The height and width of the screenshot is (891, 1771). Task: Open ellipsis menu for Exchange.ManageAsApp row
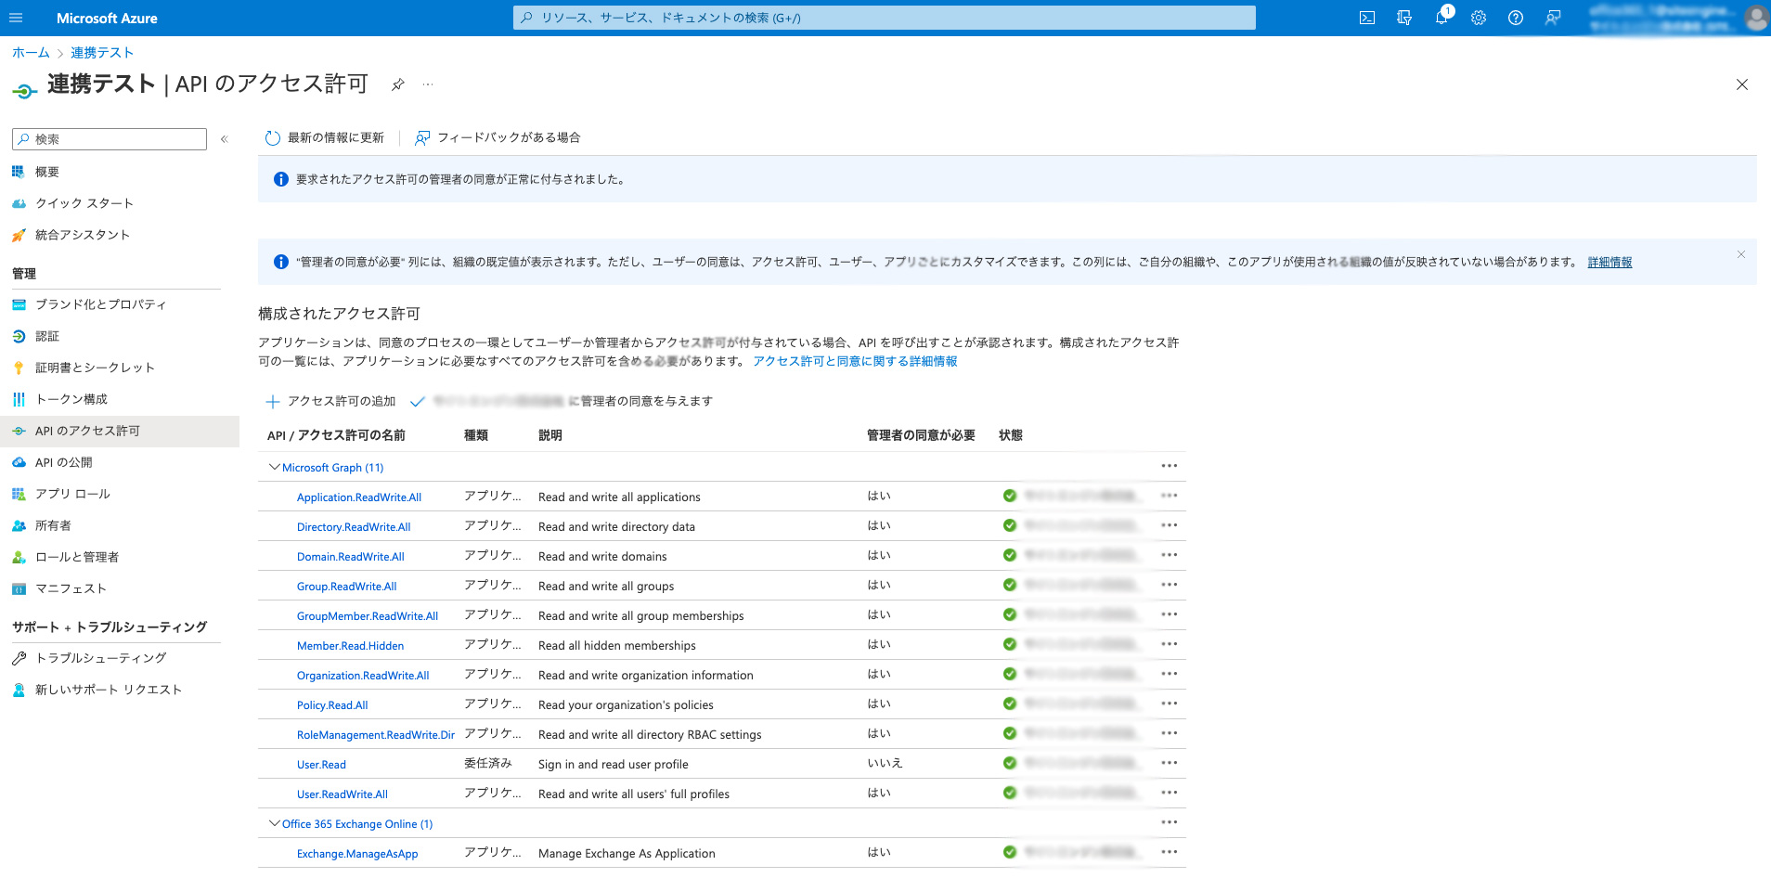tap(1169, 852)
